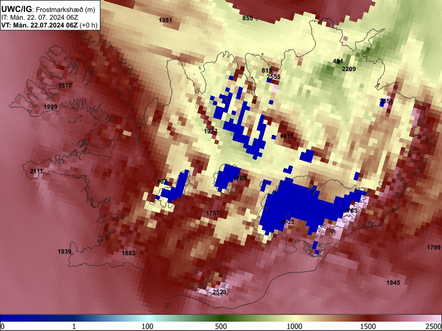Pick the 2209 map label
Screen dimensions: 442x331
pos(349,69)
